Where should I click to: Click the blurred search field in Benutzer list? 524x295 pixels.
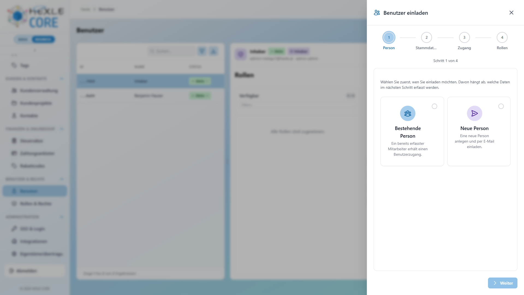(x=171, y=51)
